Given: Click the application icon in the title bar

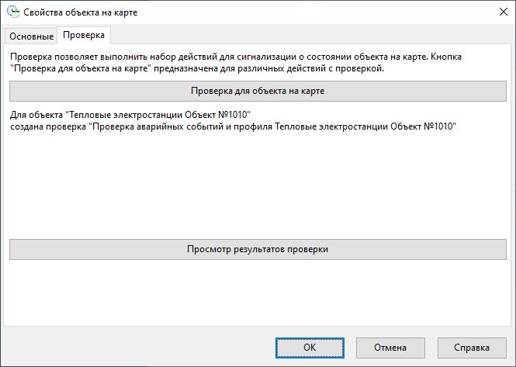Looking at the screenshot, I should pyautogui.click(x=12, y=13).
